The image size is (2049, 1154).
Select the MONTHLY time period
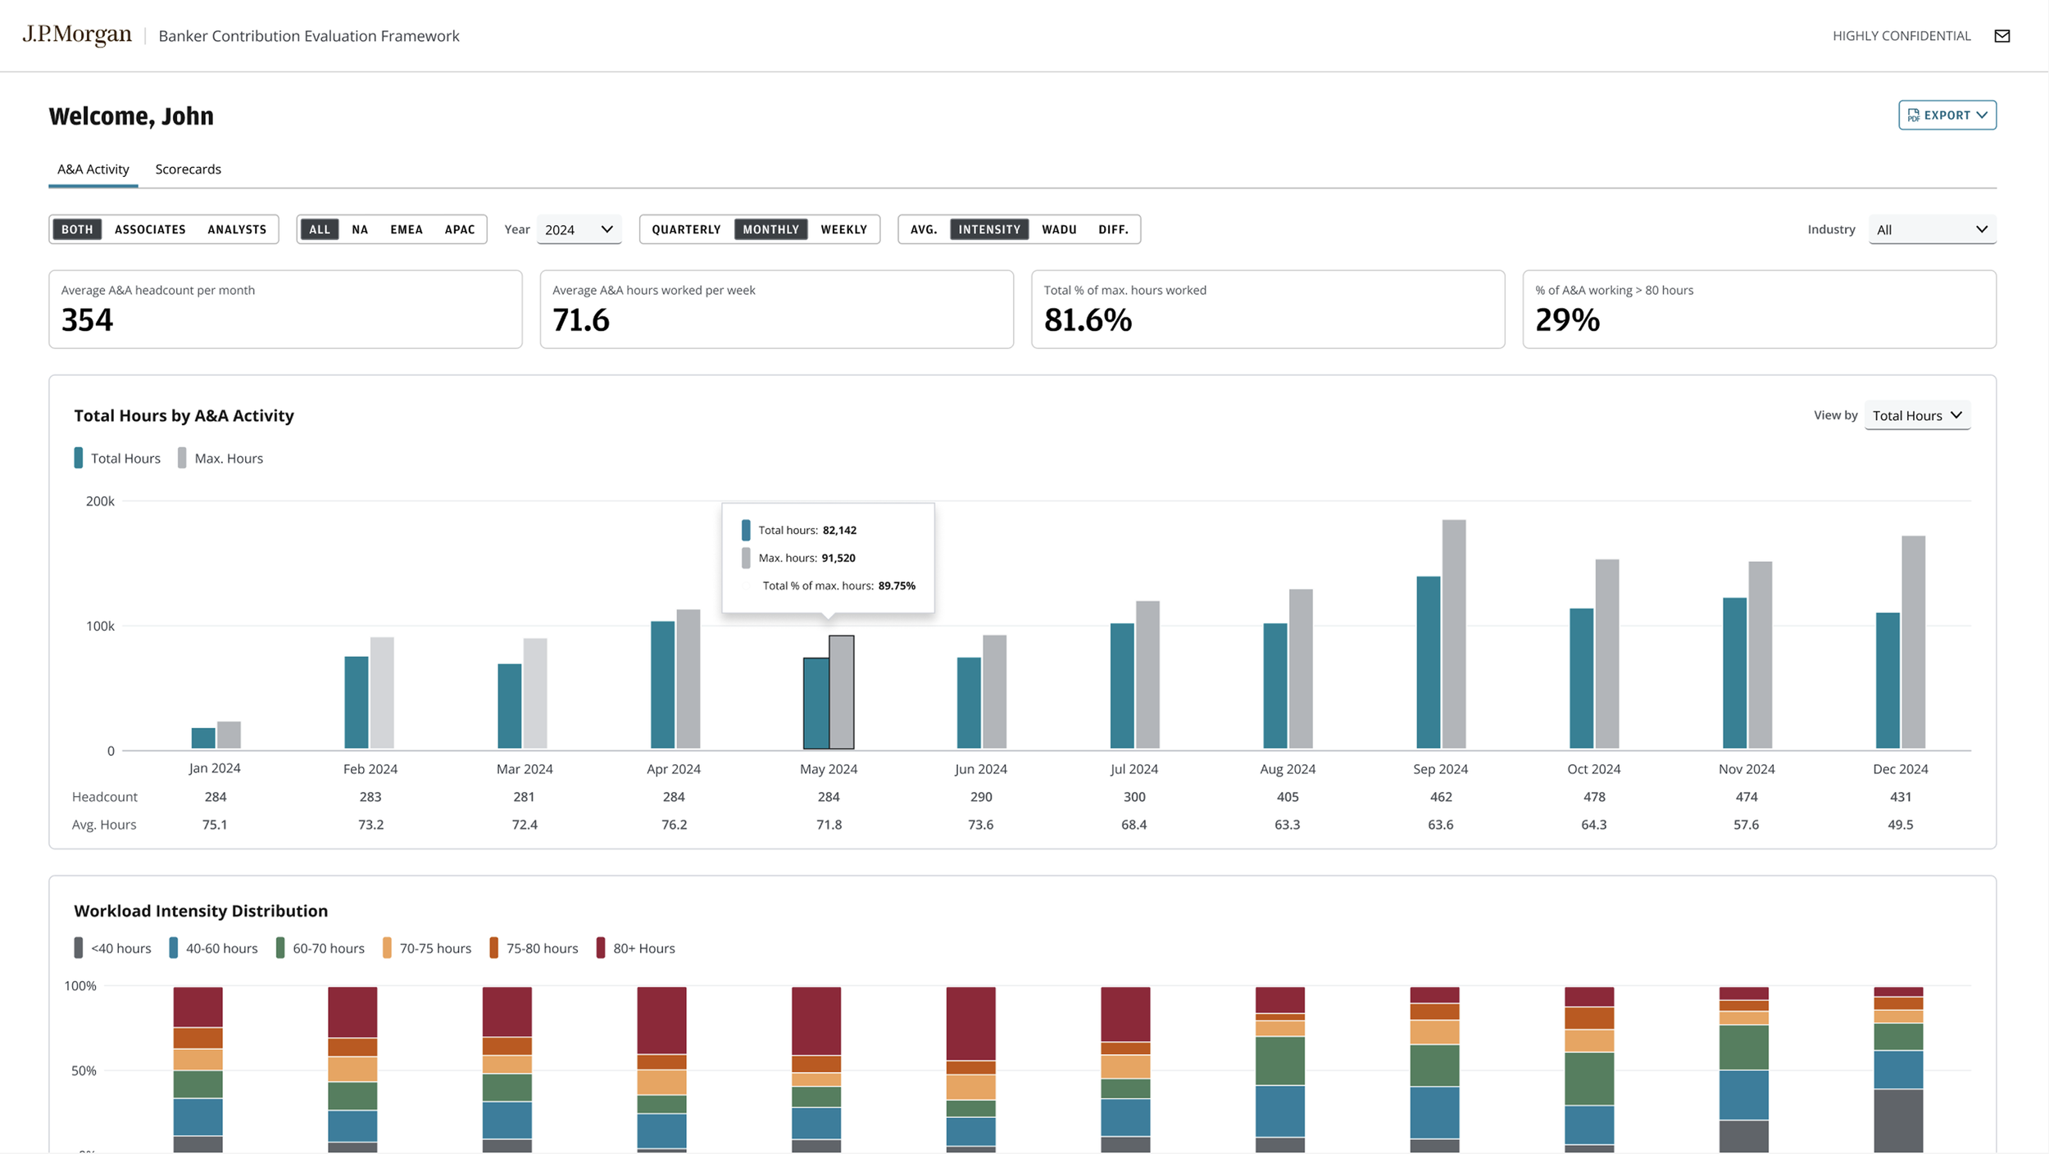[770, 229]
